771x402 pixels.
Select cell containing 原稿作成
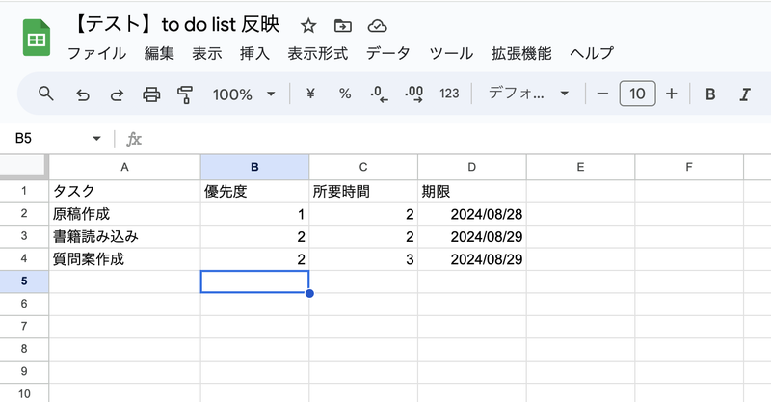coord(123,214)
